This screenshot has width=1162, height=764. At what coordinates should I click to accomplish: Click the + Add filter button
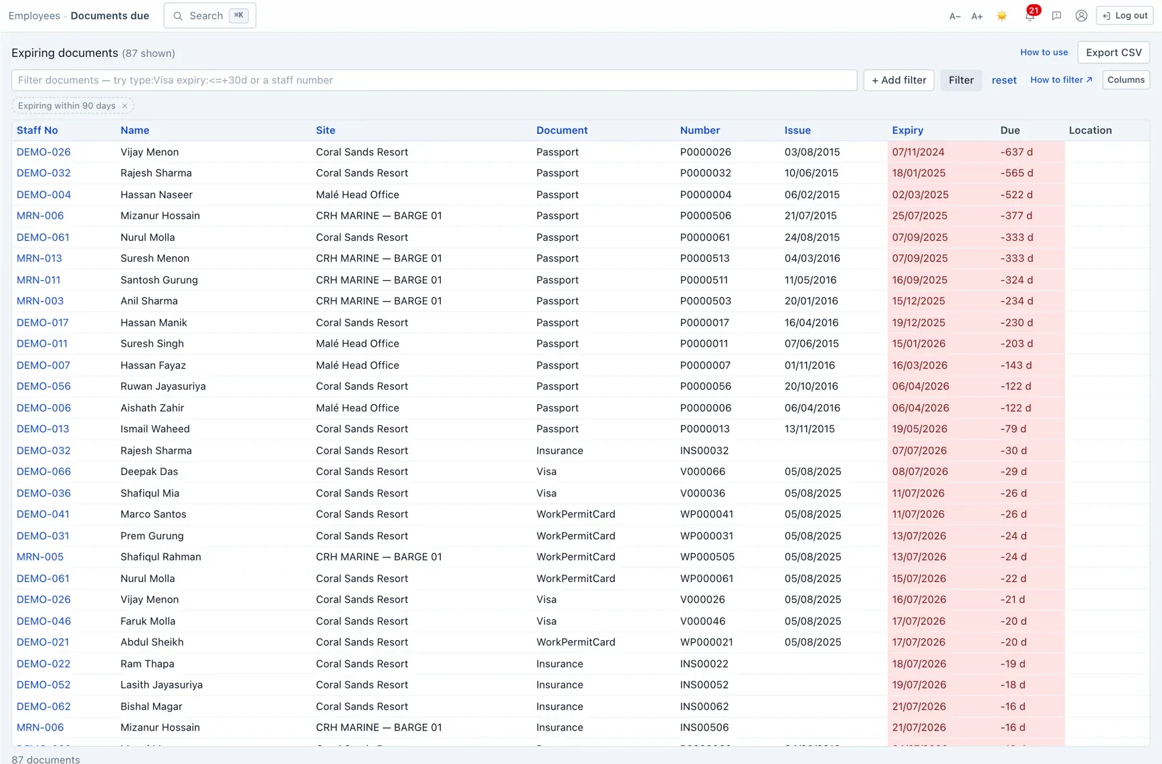(898, 80)
